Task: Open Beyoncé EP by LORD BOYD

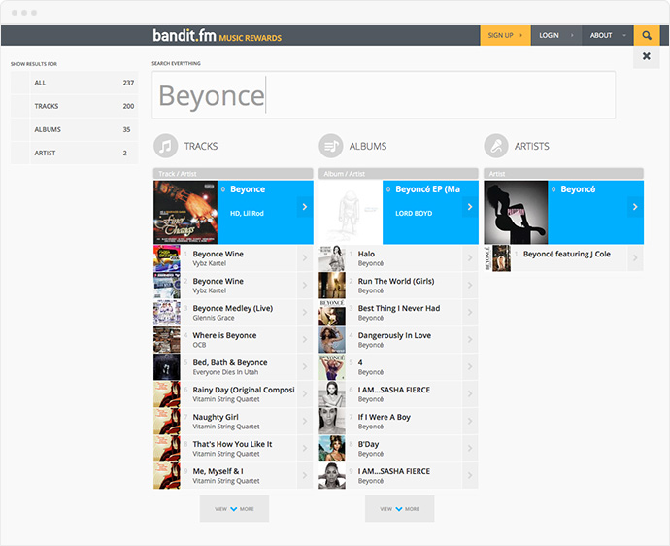Action: [x=398, y=213]
